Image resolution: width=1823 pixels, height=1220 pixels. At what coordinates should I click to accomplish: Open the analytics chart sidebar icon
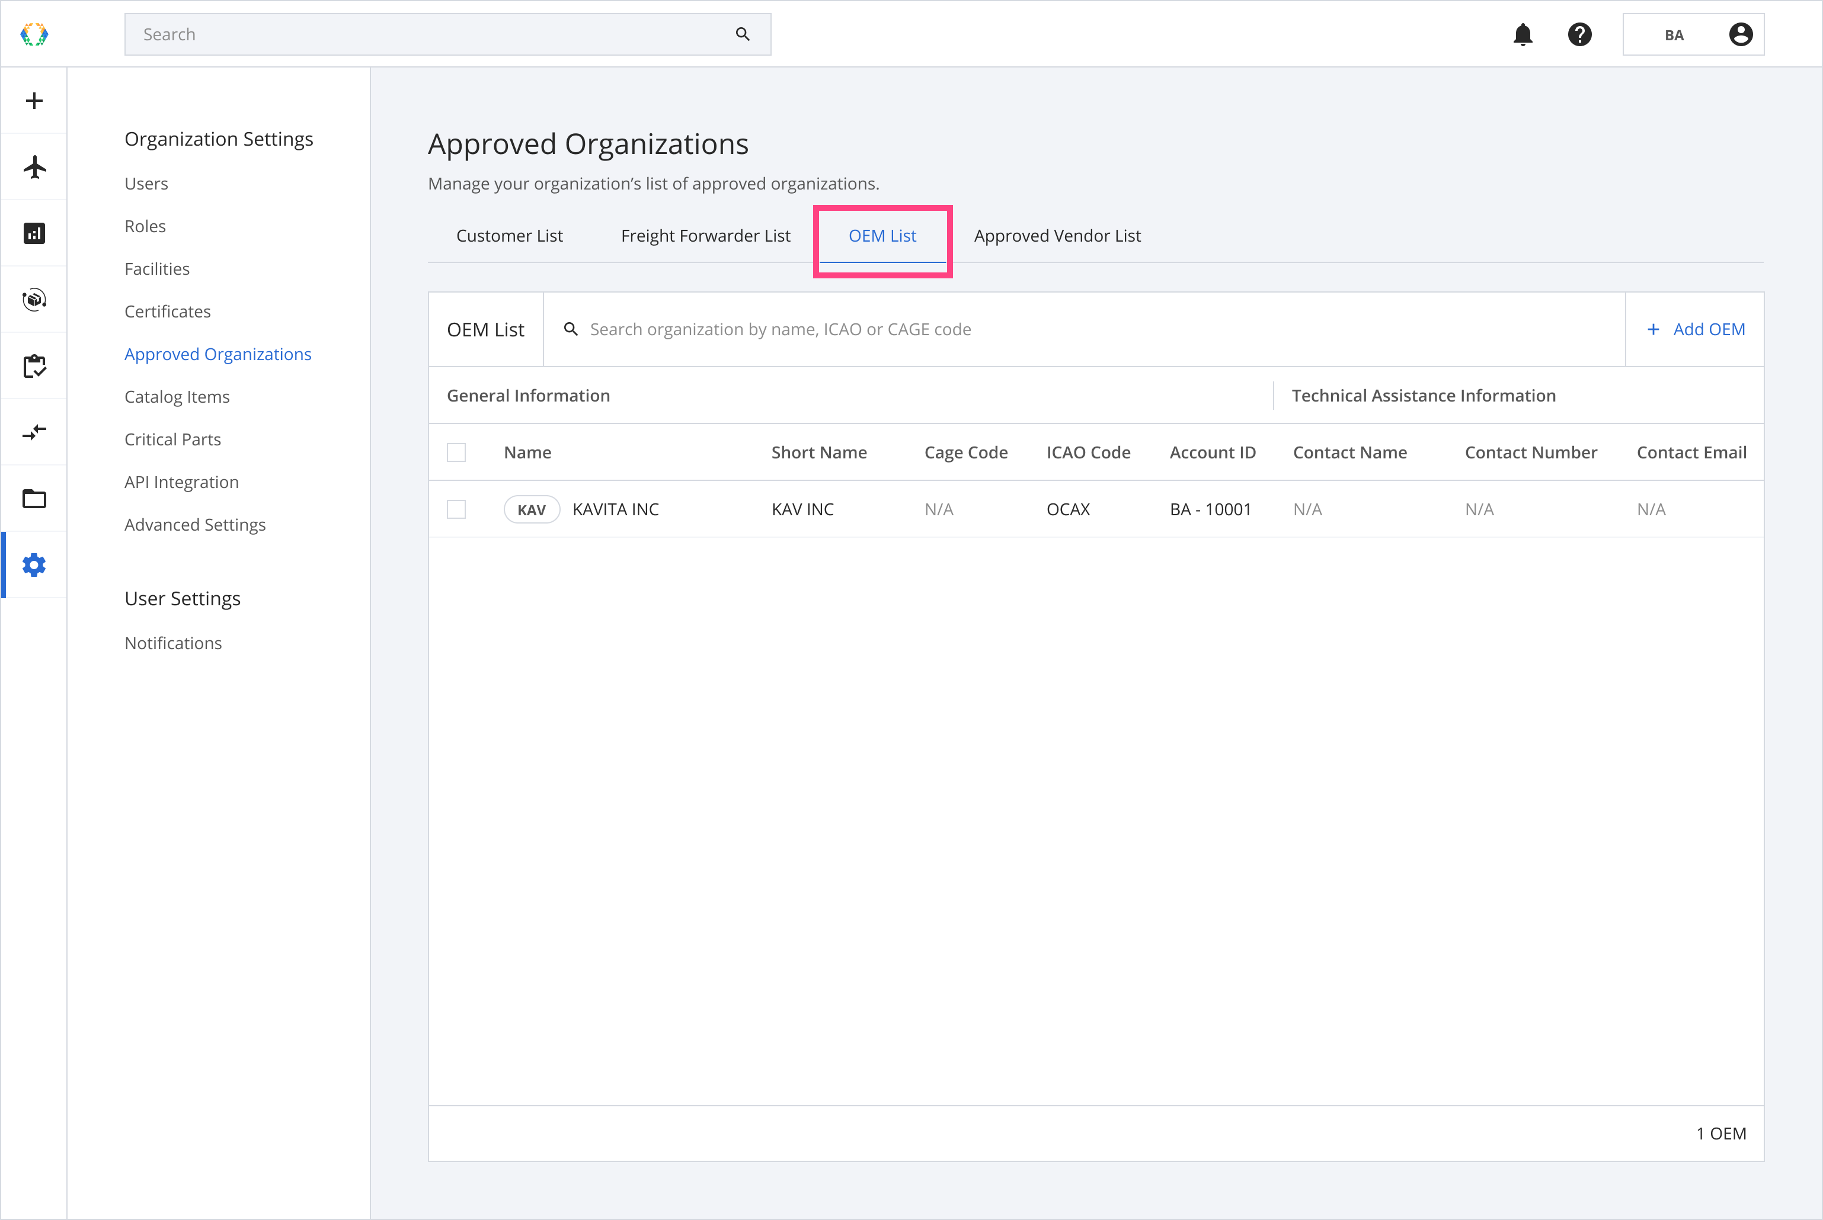(34, 233)
